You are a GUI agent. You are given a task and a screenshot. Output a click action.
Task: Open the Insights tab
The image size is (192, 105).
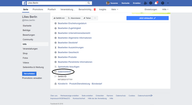pyautogui.click(x=103, y=9)
